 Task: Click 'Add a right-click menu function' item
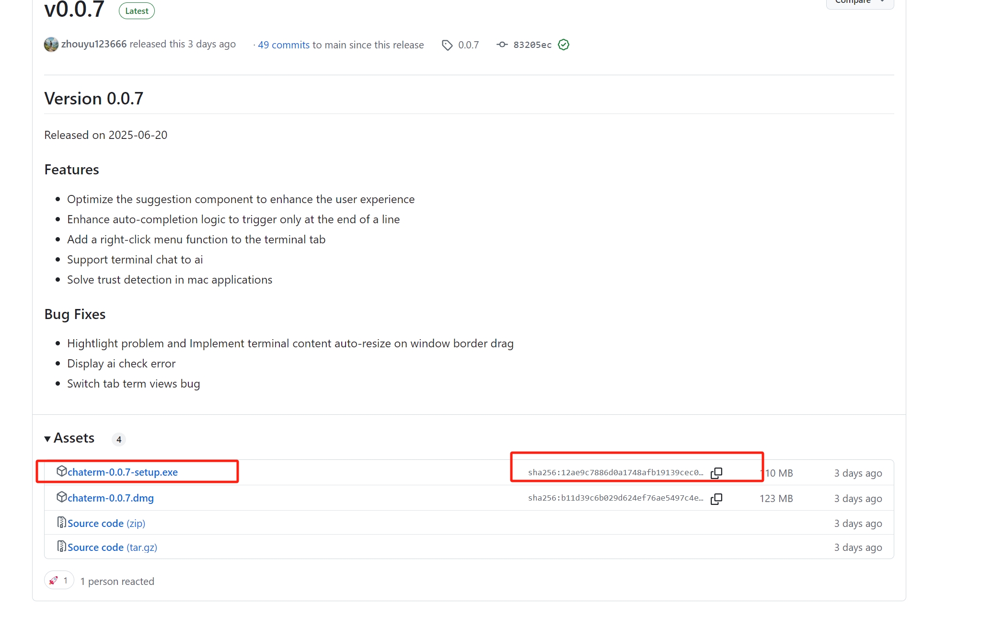coord(196,240)
